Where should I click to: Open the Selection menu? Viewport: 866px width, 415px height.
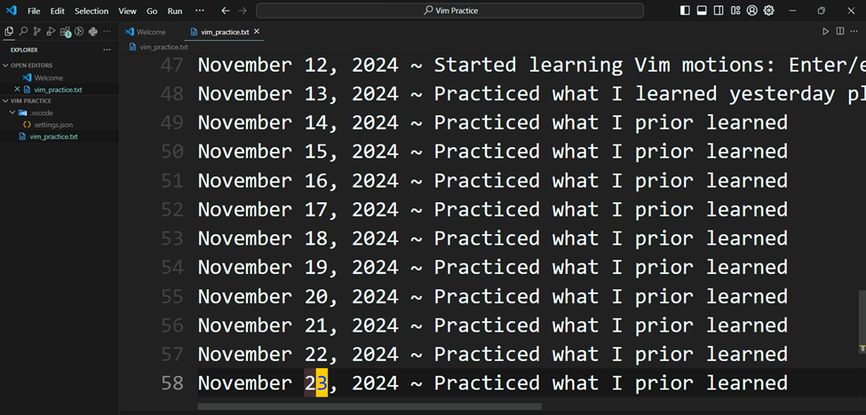pyautogui.click(x=91, y=11)
